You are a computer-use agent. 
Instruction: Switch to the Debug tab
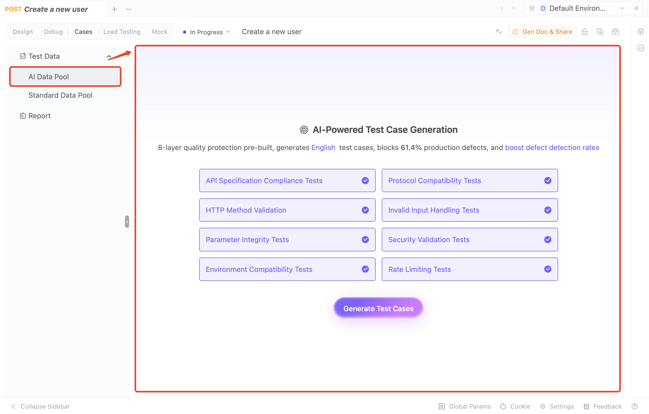pyautogui.click(x=53, y=32)
